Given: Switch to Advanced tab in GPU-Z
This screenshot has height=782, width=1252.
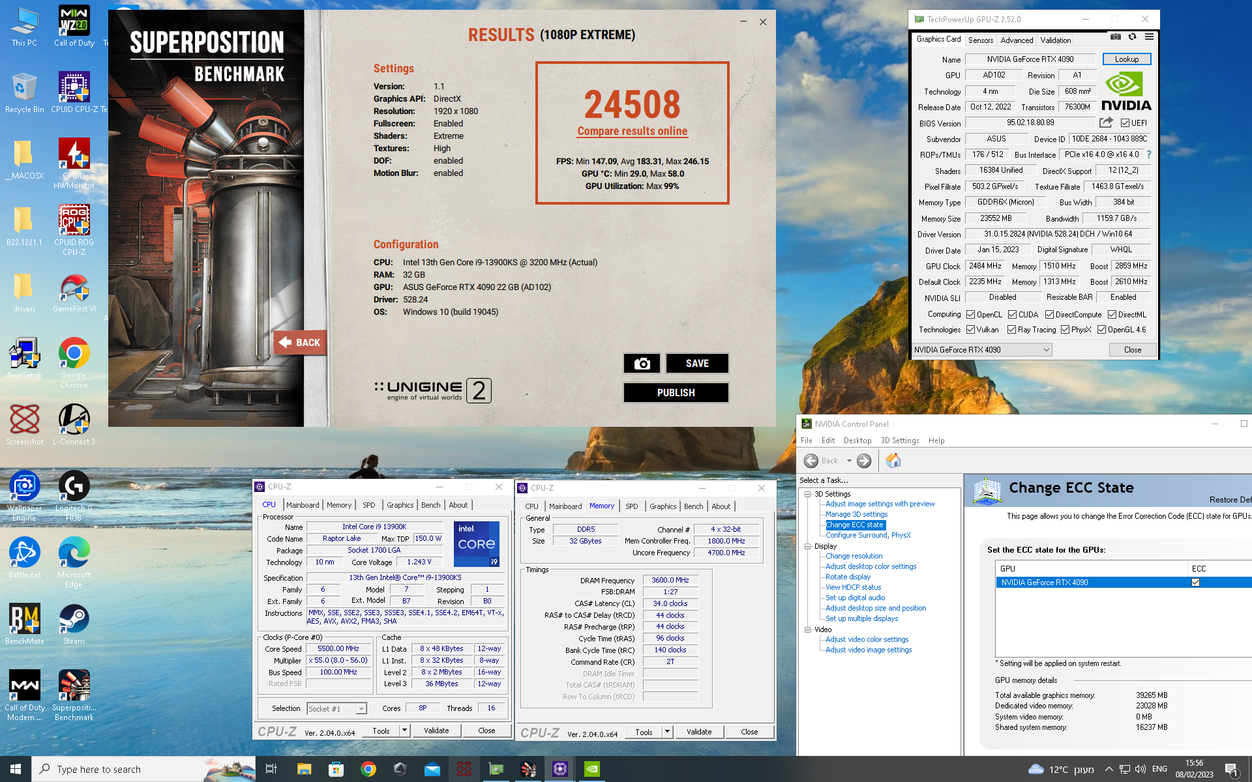Looking at the screenshot, I should click(x=1017, y=40).
